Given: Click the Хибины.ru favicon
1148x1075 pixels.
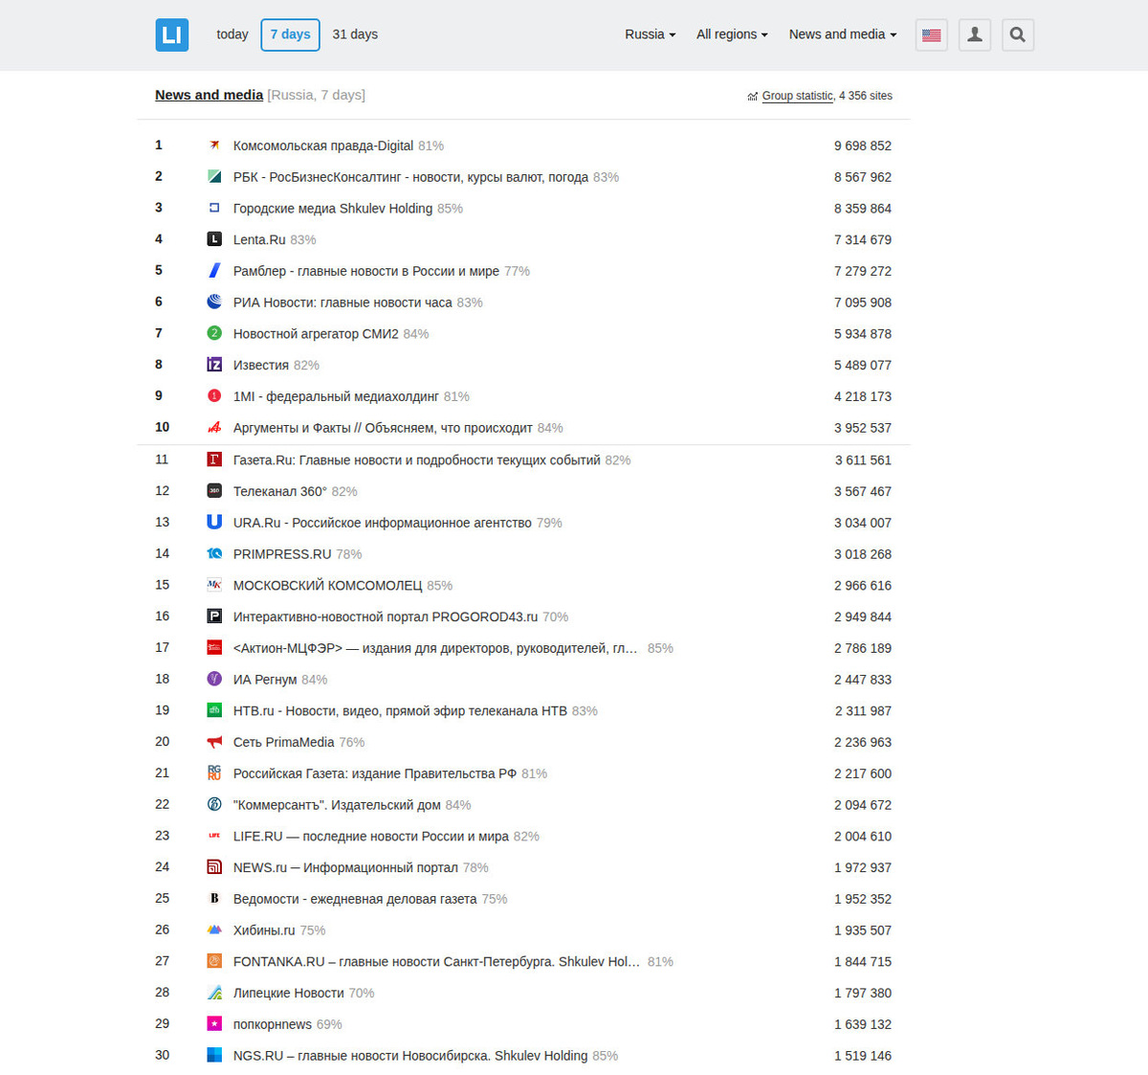Looking at the screenshot, I should 214,929.
